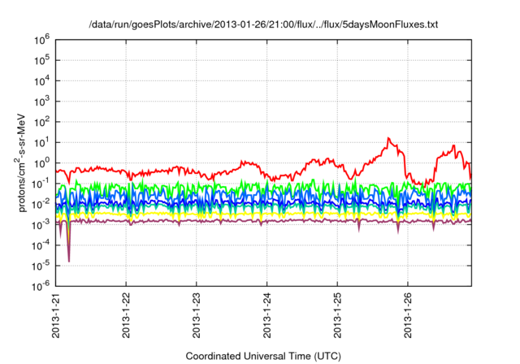
Task: Click the x-axis label 'Coordinated Universal Time (UTC)'
Action: coord(263,356)
